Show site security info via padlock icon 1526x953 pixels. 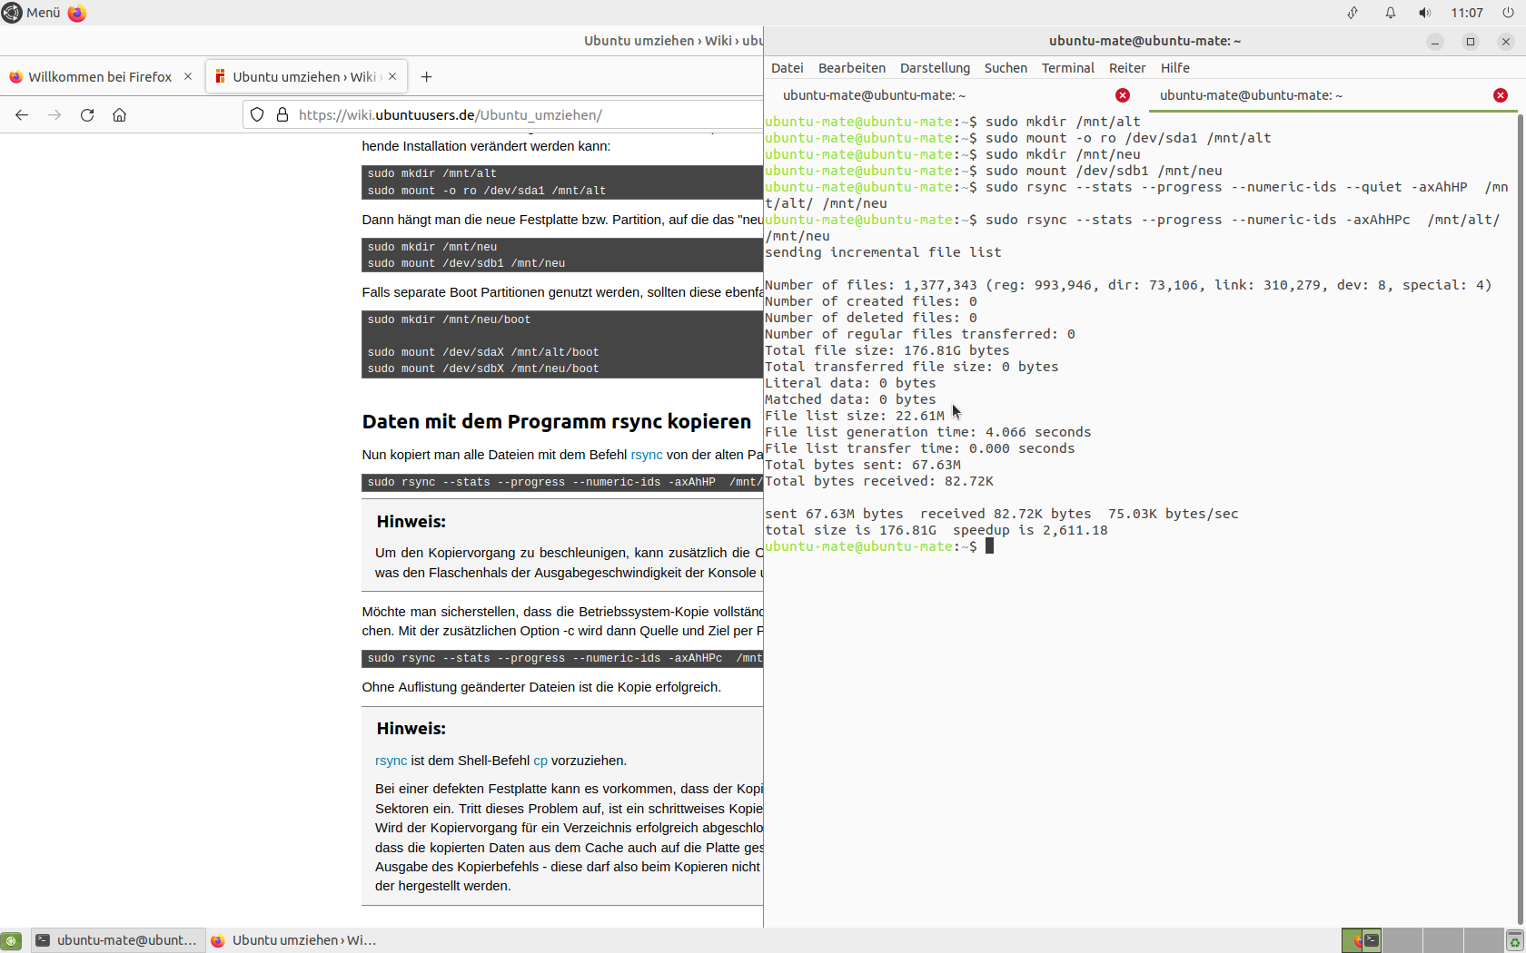282,115
